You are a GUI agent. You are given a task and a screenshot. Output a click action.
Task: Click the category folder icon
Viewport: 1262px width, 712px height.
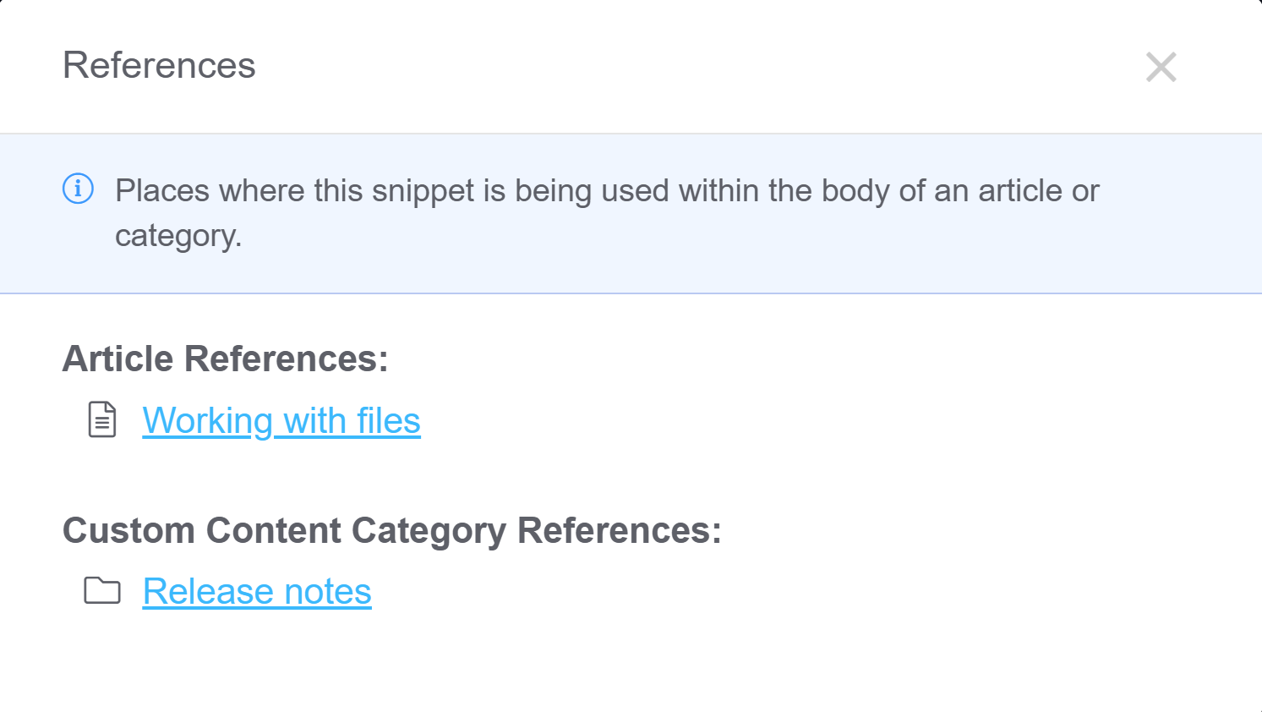pos(102,590)
